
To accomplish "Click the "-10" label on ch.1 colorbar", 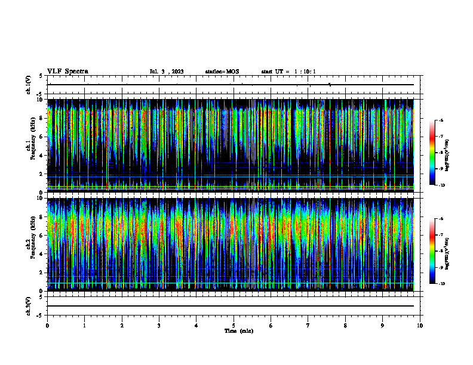I will coord(442,185).
